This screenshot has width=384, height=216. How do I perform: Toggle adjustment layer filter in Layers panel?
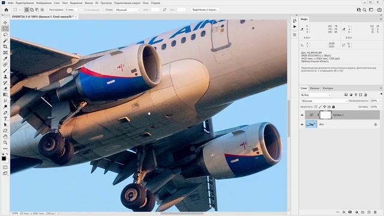point(351,95)
